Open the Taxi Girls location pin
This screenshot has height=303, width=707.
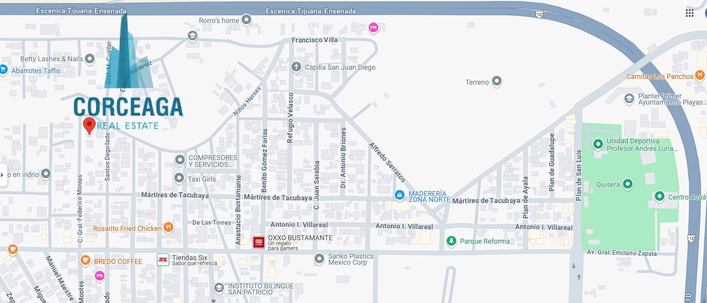[x=179, y=178]
